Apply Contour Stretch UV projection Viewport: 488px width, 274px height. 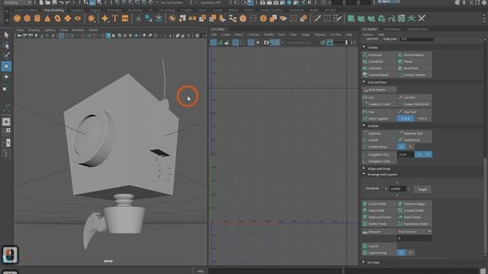[415, 75]
